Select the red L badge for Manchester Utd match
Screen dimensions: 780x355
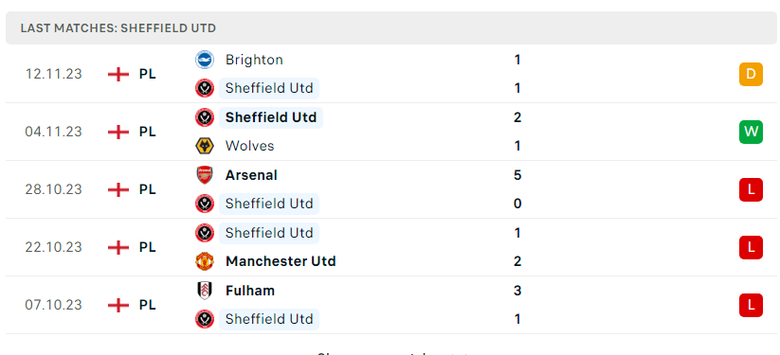point(751,247)
